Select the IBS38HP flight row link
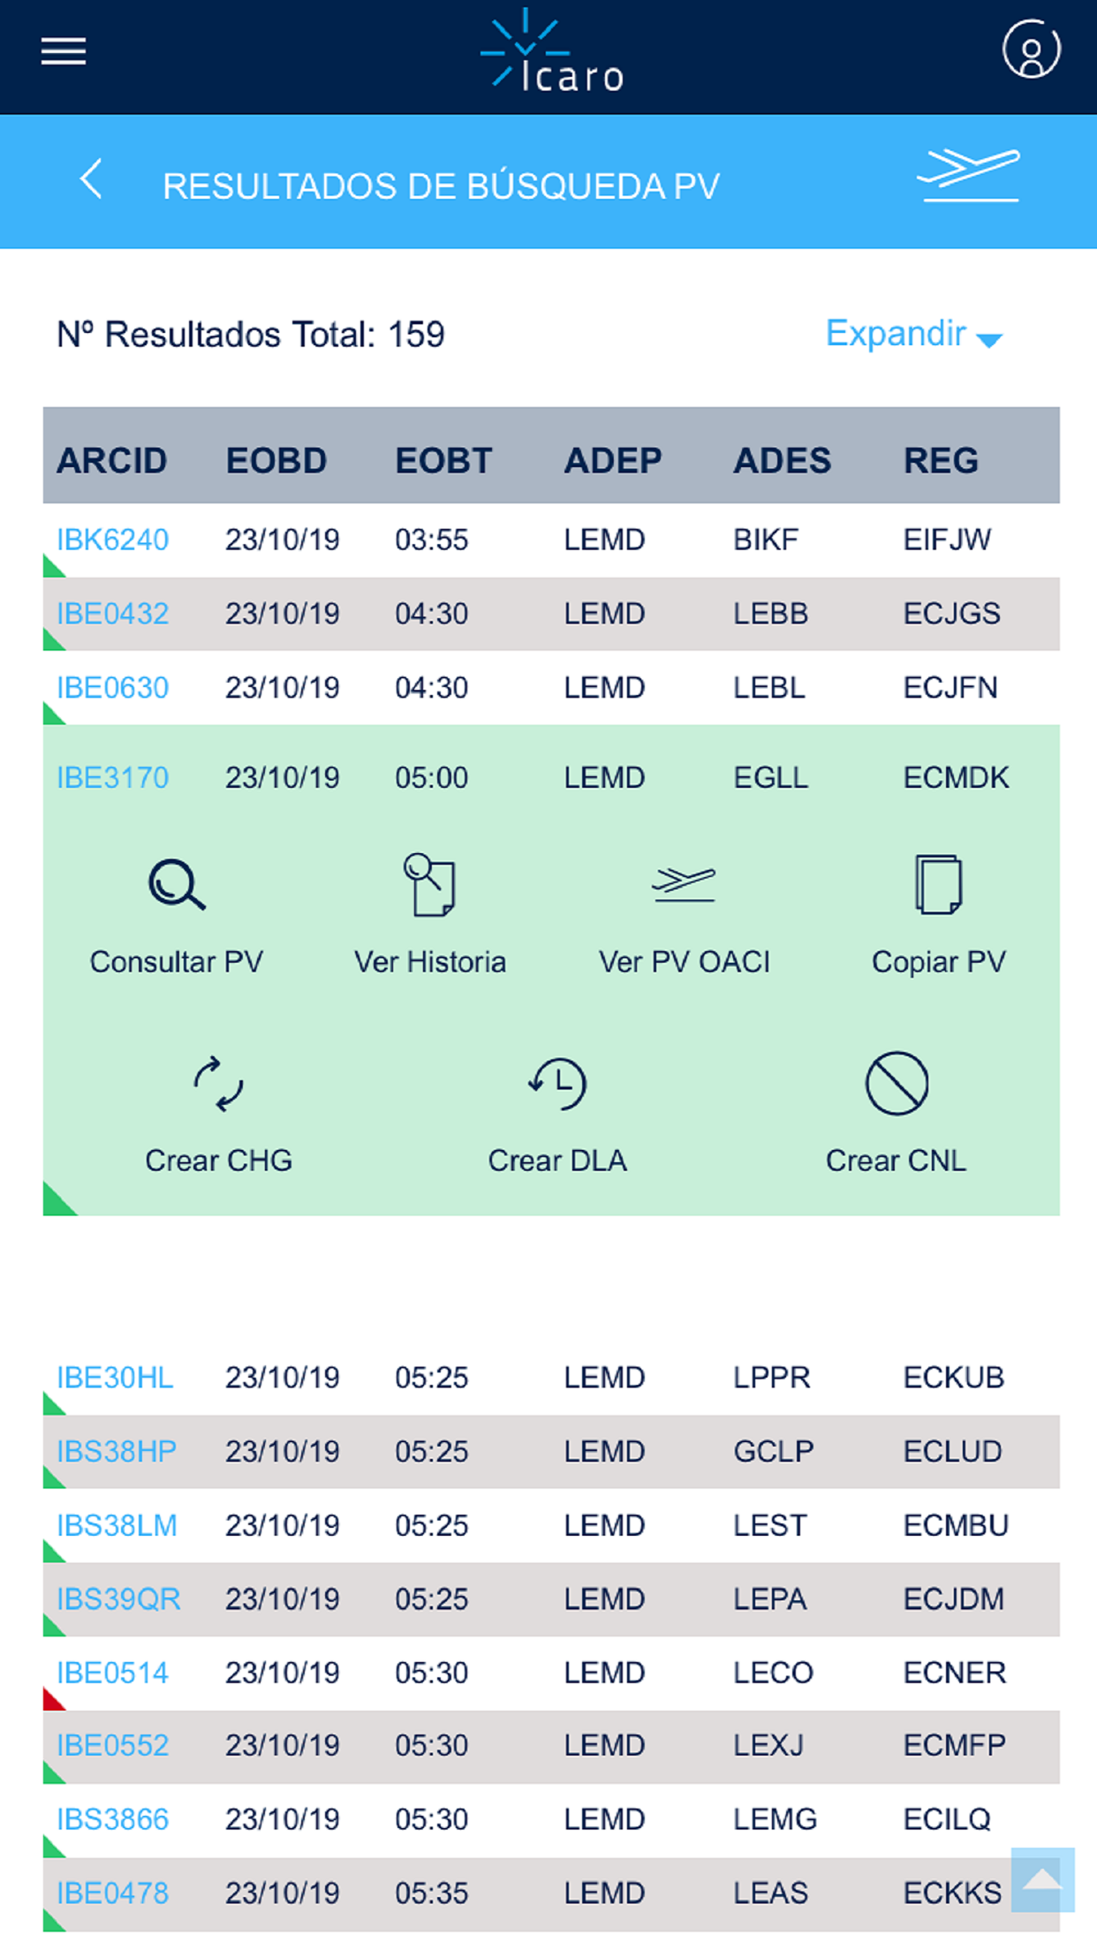This screenshot has width=1097, height=1950. (x=117, y=1451)
